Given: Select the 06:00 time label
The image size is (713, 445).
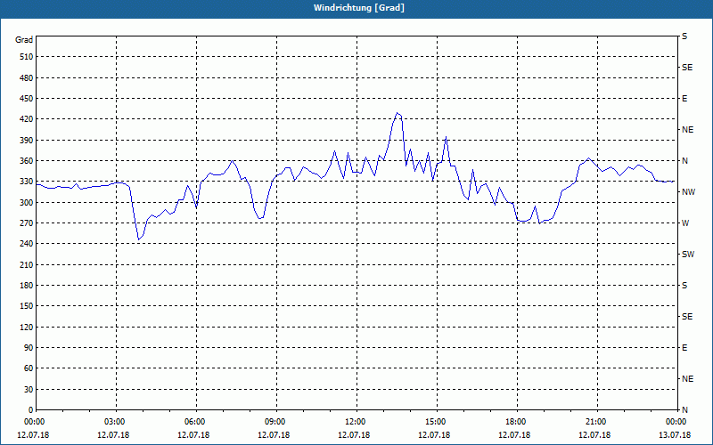Looking at the screenshot, I should pyautogui.click(x=196, y=422).
